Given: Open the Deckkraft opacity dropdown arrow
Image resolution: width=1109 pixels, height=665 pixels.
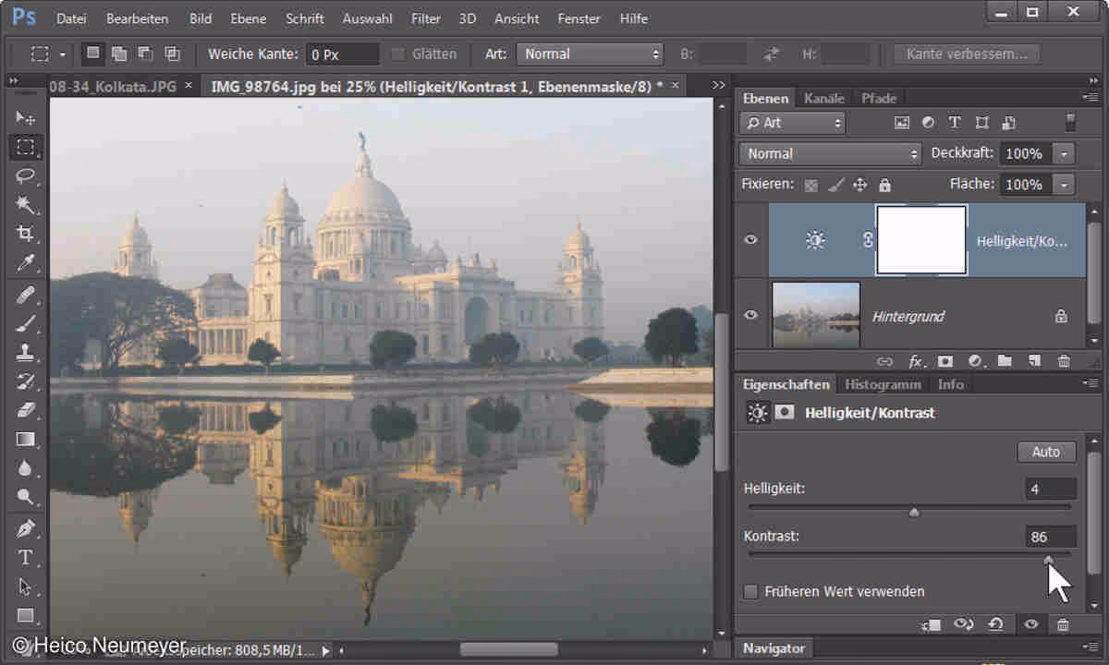Looking at the screenshot, I should point(1066,153).
